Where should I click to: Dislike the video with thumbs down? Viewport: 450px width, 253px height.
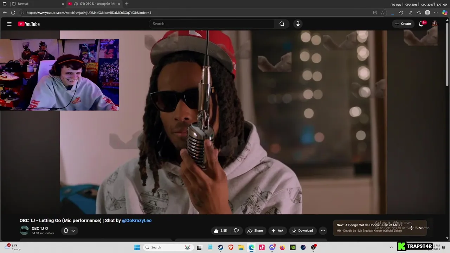236,231
